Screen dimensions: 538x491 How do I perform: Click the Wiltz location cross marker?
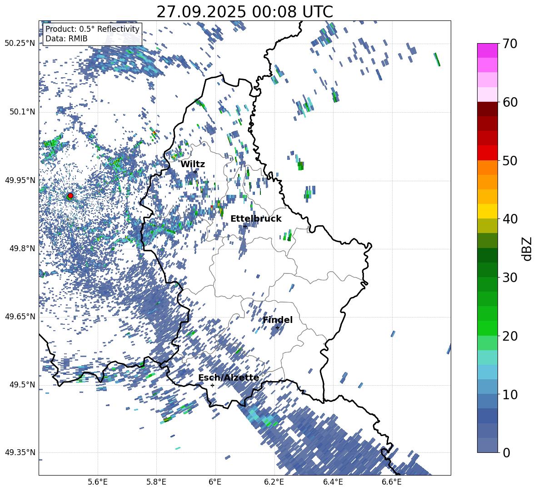point(195,172)
